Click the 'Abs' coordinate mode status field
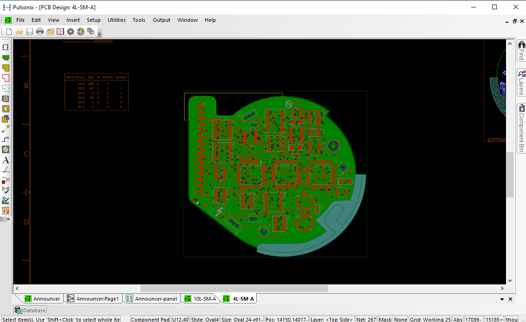This screenshot has width=526, height=322. click(x=458, y=319)
